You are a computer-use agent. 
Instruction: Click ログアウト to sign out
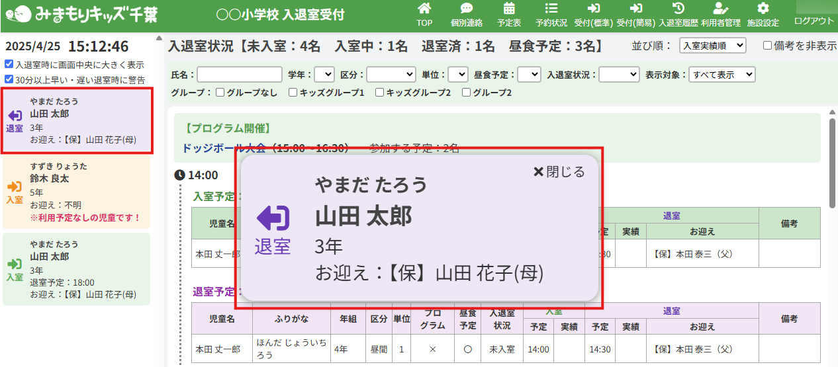click(814, 20)
